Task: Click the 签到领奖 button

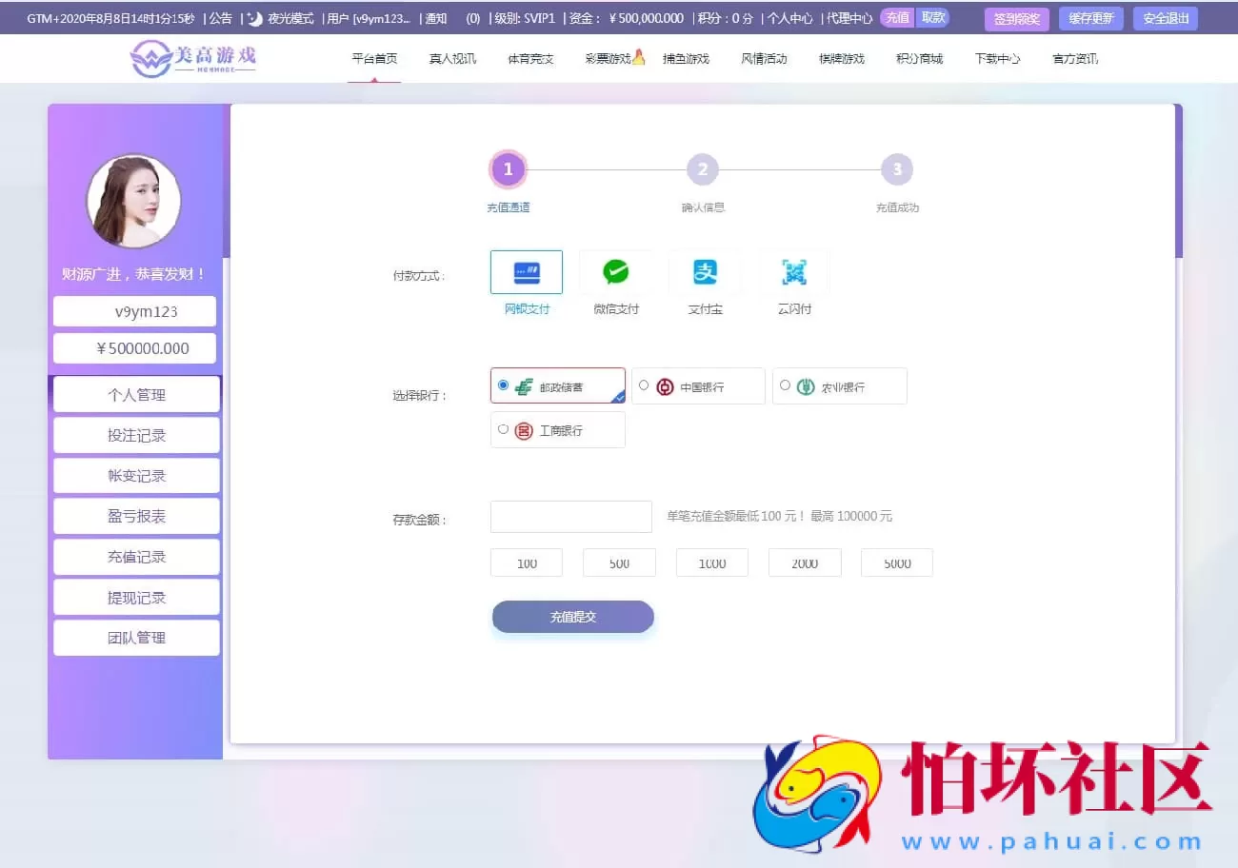Action: 1015,17
